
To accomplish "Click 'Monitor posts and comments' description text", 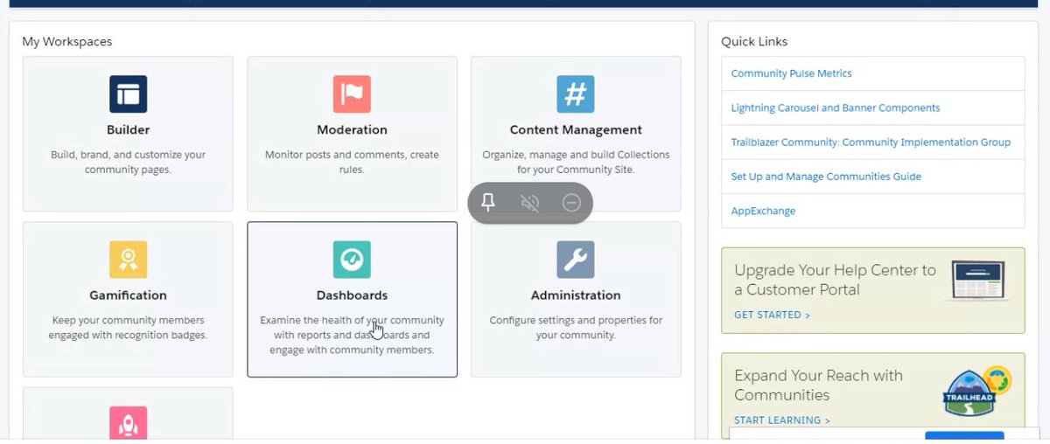I will coord(352,162).
